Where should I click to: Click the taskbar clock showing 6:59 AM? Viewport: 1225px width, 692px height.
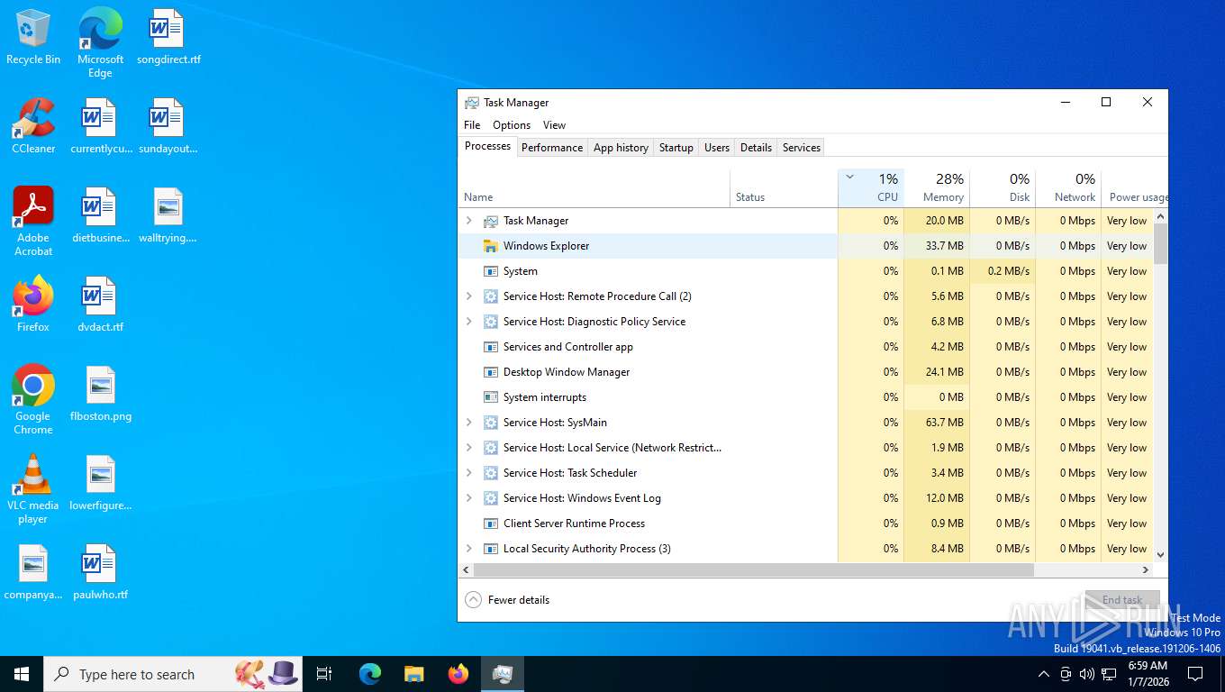(1148, 674)
